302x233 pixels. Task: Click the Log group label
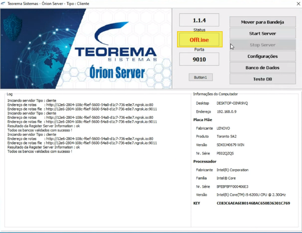coord(10,94)
